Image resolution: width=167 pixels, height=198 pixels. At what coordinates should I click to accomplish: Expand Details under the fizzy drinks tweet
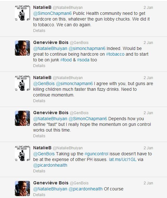click(39, 101)
